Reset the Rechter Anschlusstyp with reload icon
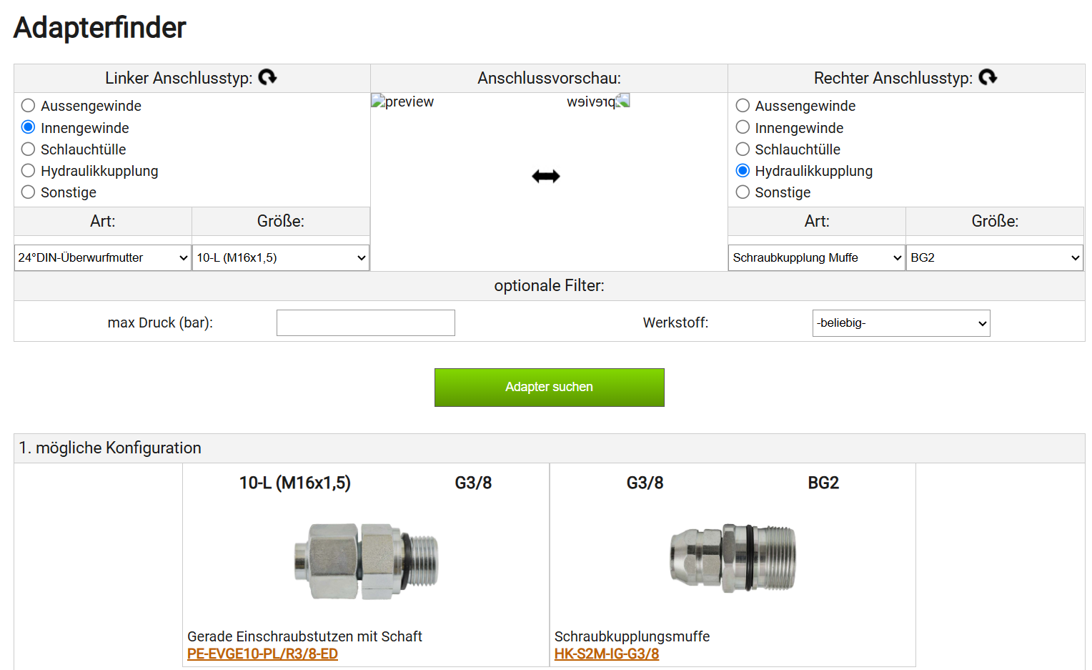1092x670 pixels. (x=988, y=77)
